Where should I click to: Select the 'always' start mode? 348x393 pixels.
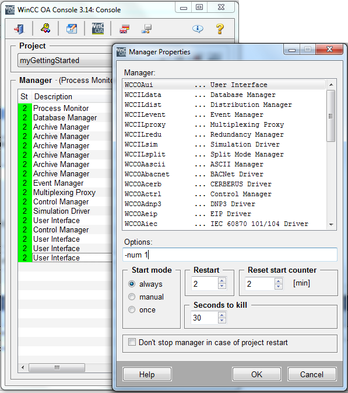[x=132, y=284]
